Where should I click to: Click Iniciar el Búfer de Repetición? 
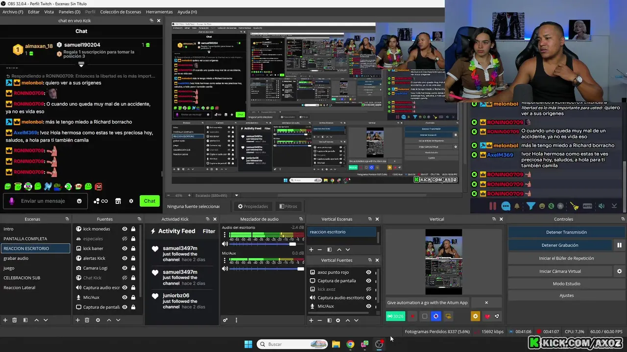(566, 258)
